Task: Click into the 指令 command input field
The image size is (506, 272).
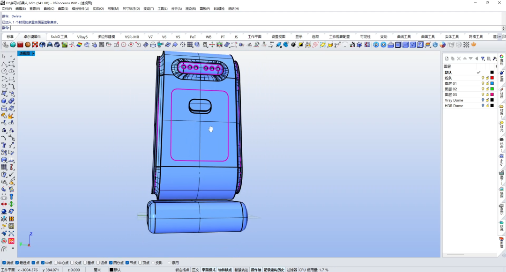Action: point(256,28)
